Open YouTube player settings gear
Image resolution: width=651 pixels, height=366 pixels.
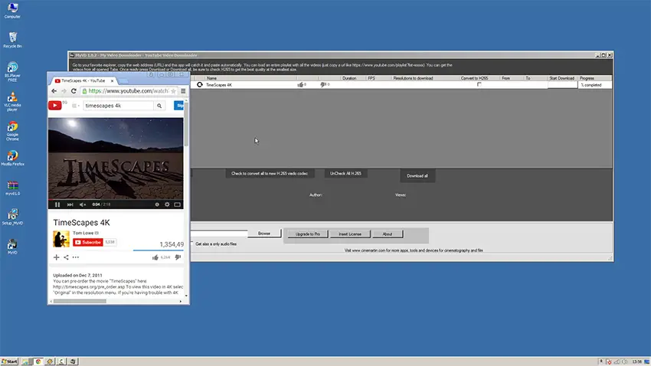click(x=167, y=204)
